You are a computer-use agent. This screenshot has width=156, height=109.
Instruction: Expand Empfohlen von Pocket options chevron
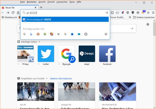[x=47, y=78]
